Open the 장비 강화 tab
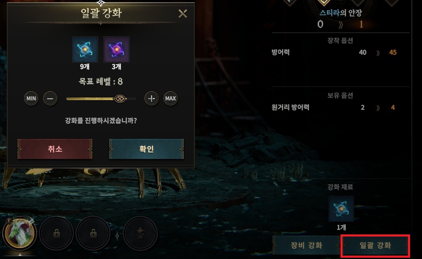 pos(306,245)
